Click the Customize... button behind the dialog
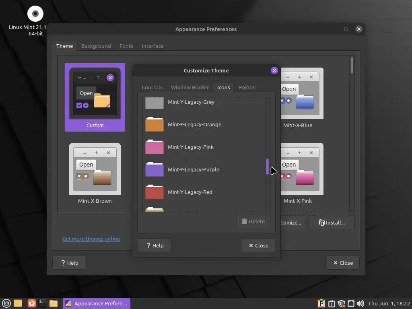The width and height of the screenshot is (412, 309). tap(293, 222)
